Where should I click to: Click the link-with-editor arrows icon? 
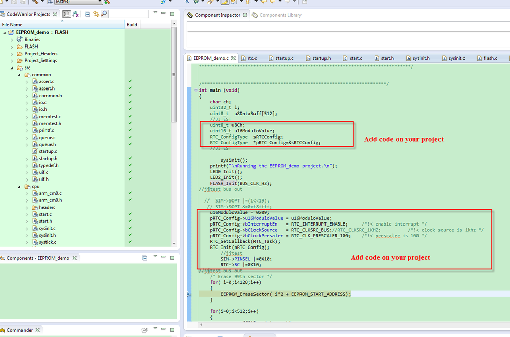[x=96, y=14]
